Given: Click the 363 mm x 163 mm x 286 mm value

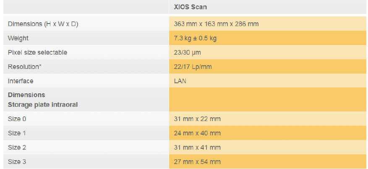Looking at the screenshot, I should 216,24.
